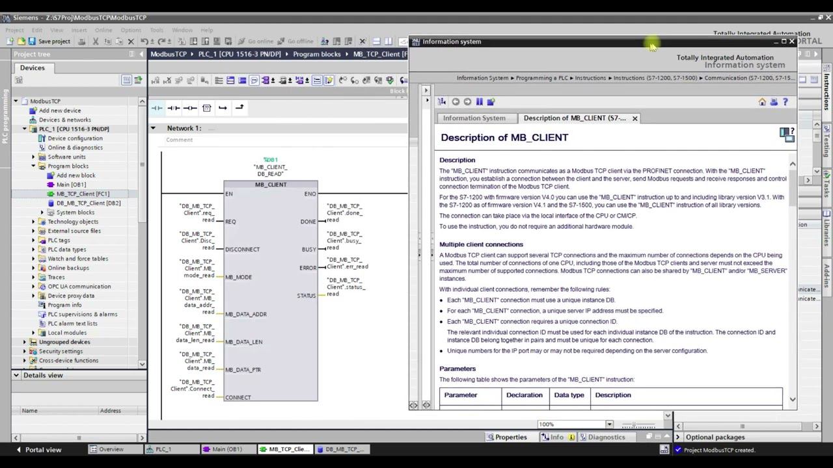
Task: Go forward in Information system
Action: [467, 102]
